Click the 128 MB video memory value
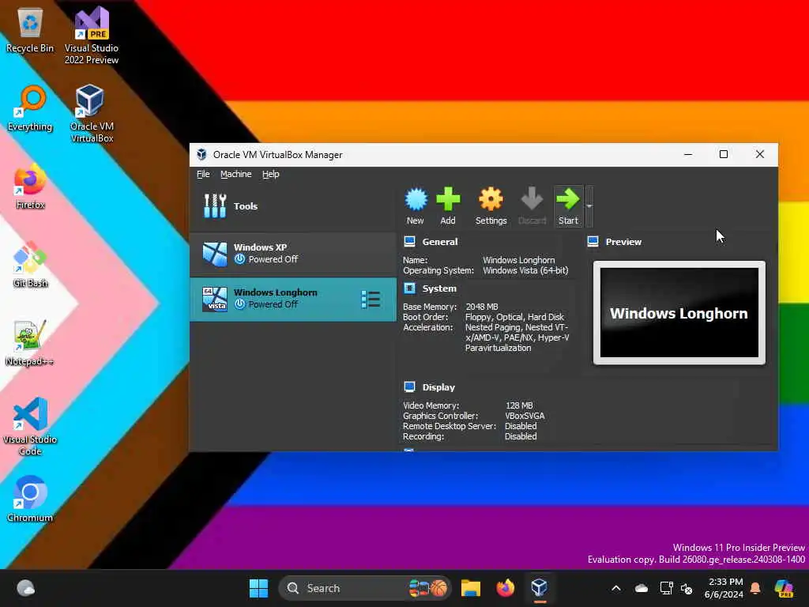The height and width of the screenshot is (607, 809). (519, 405)
